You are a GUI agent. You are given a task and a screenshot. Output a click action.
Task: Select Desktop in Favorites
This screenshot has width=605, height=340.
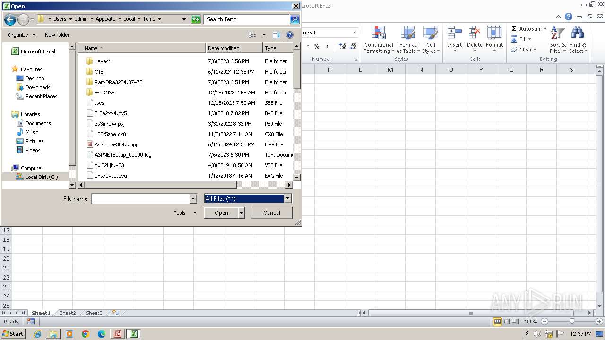35,78
